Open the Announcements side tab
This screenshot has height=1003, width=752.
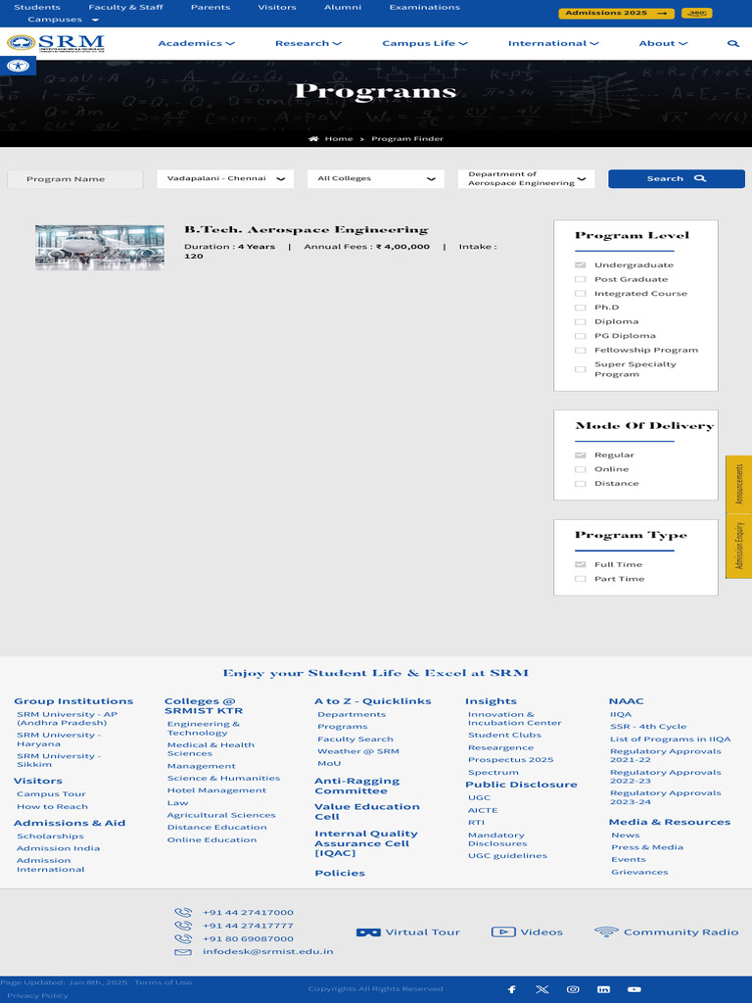click(738, 484)
